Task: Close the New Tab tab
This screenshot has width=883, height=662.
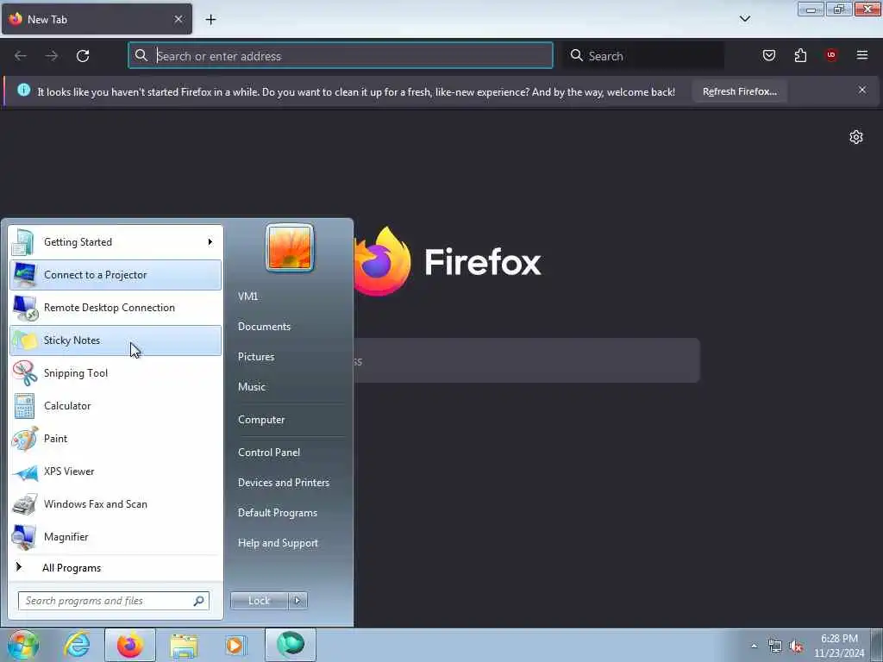Action: tap(178, 19)
